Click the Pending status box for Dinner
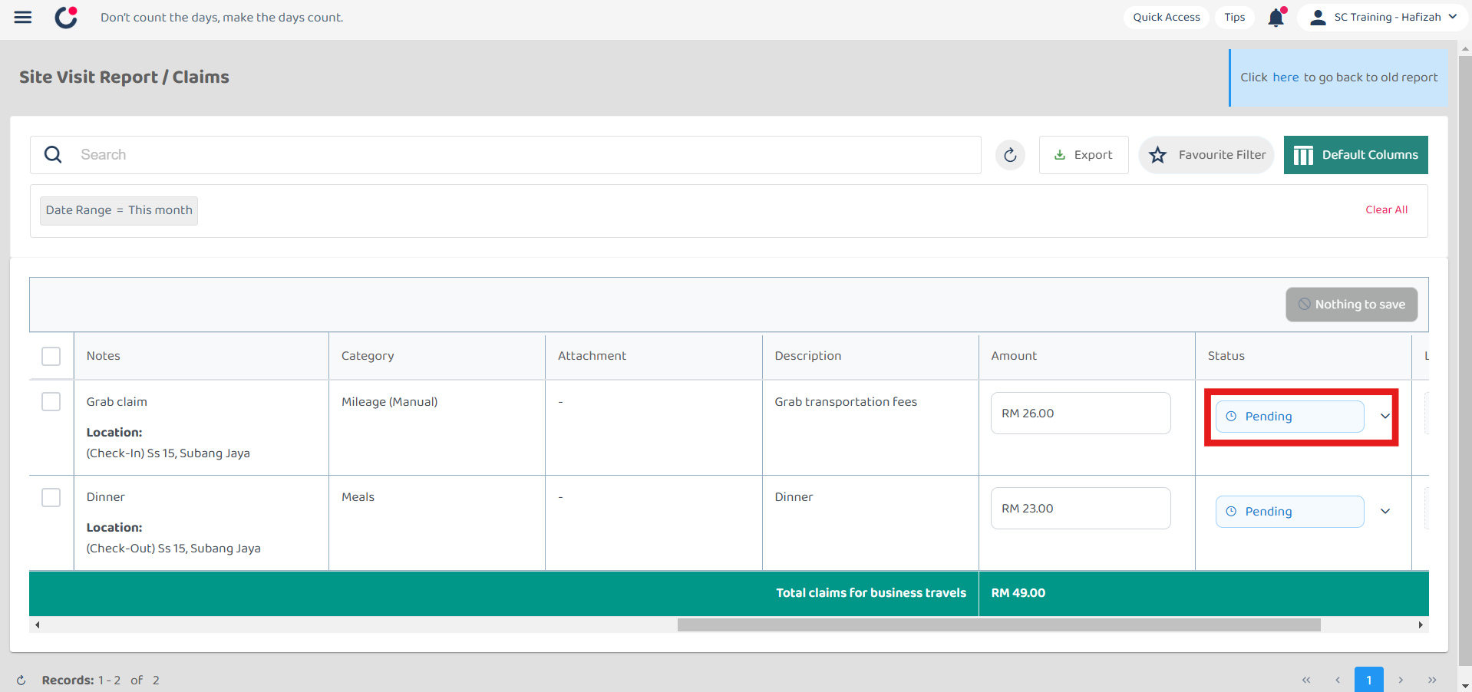The image size is (1472, 692). tap(1290, 512)
